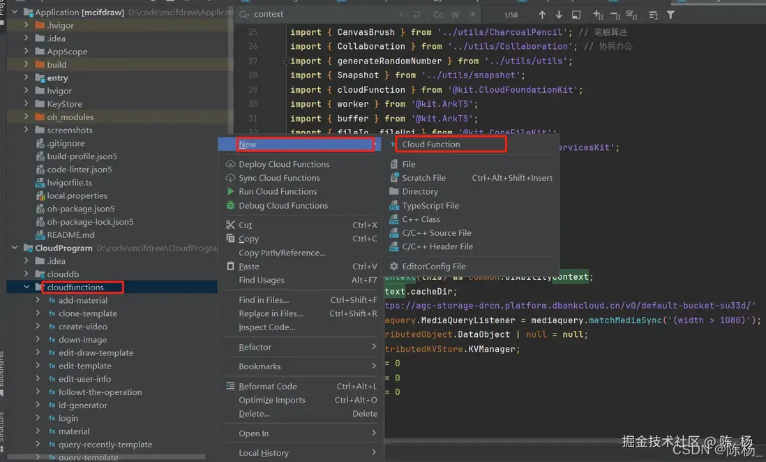The image size is (766, 462).
Task: Click Sync Cloud Functions
Action: pyautogui.click(x=301, y=178)
